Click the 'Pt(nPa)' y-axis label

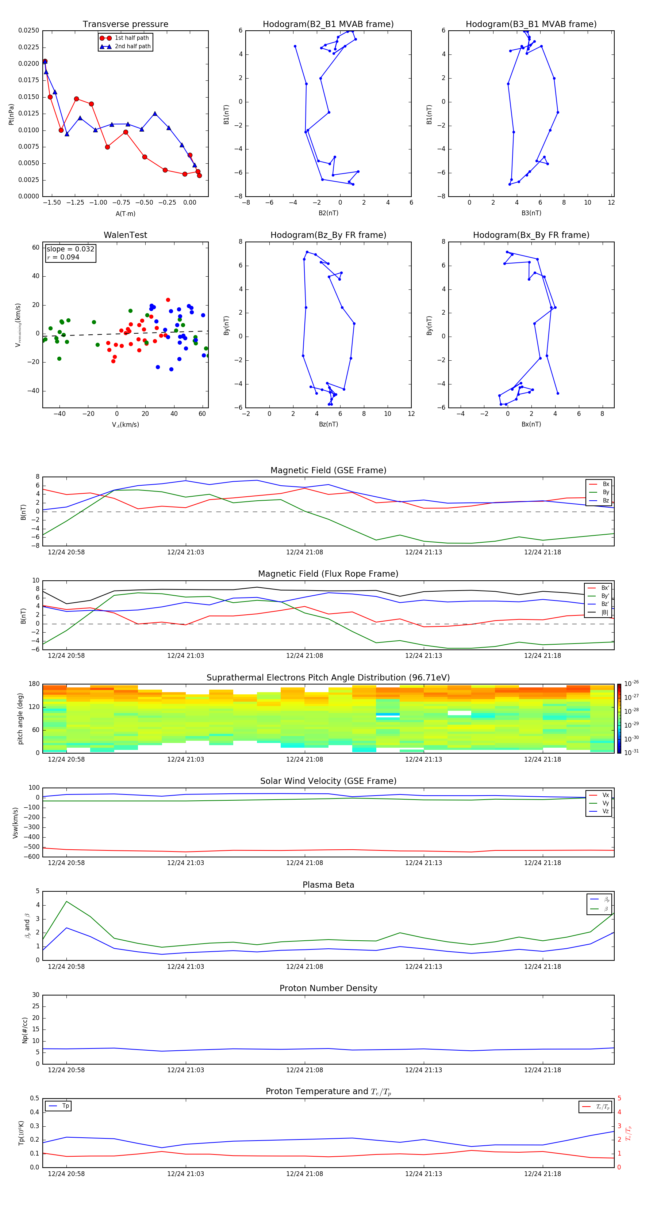pos(11,114)
